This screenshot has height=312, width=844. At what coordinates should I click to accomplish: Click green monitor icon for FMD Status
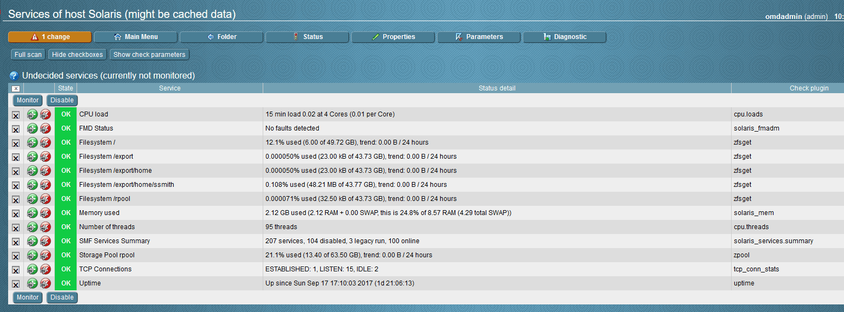tap(33, 128)
